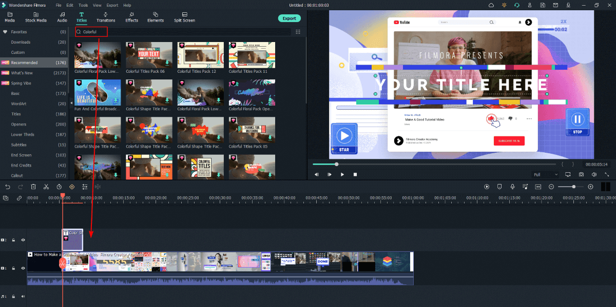Viewport: 616px width, 307px height.
Task: Open the mail message icon
Action: [x=554, y=5]
